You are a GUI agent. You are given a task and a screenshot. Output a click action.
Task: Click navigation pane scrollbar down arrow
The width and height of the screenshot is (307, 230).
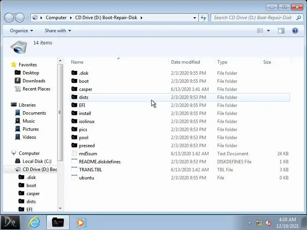[x=60, y=209]
